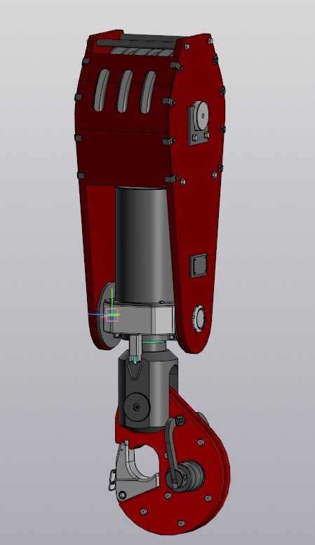
Task: Select the coordinate origin gizmo on the model
Action: (x=112, y=314)
